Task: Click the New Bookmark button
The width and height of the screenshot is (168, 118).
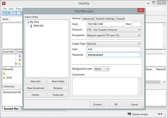Action: [35, 88]
